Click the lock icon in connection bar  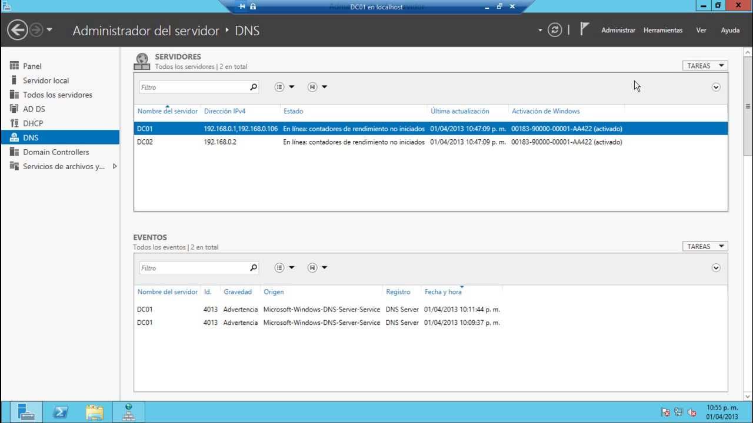click(x=253, y=6)
